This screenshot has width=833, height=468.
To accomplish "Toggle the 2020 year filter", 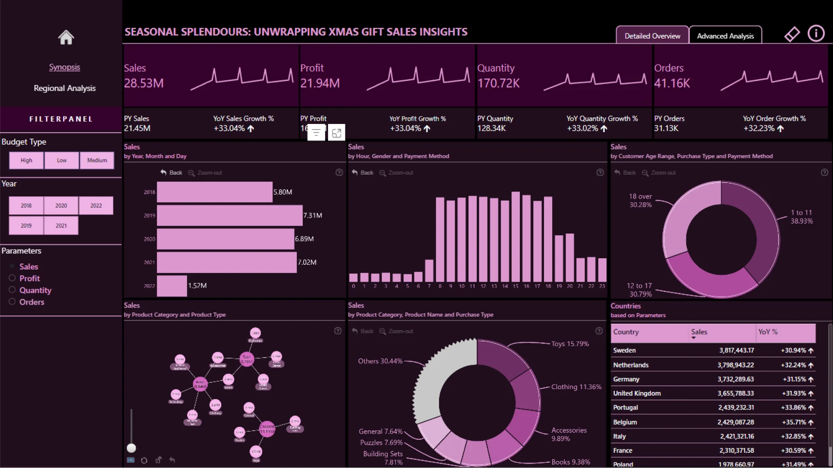I will click(61, 205).
